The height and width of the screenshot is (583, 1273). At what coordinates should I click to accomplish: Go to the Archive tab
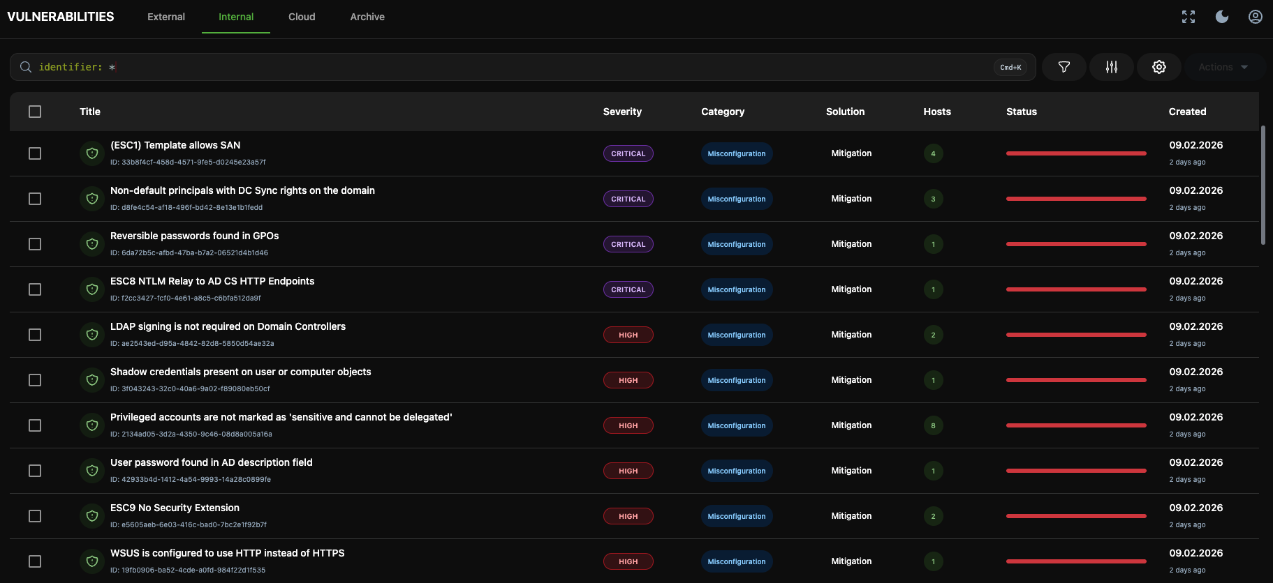367,17
